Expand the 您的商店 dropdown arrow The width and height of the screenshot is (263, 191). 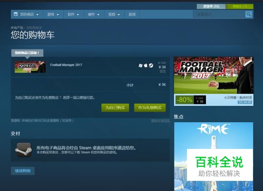coord(37,15)
